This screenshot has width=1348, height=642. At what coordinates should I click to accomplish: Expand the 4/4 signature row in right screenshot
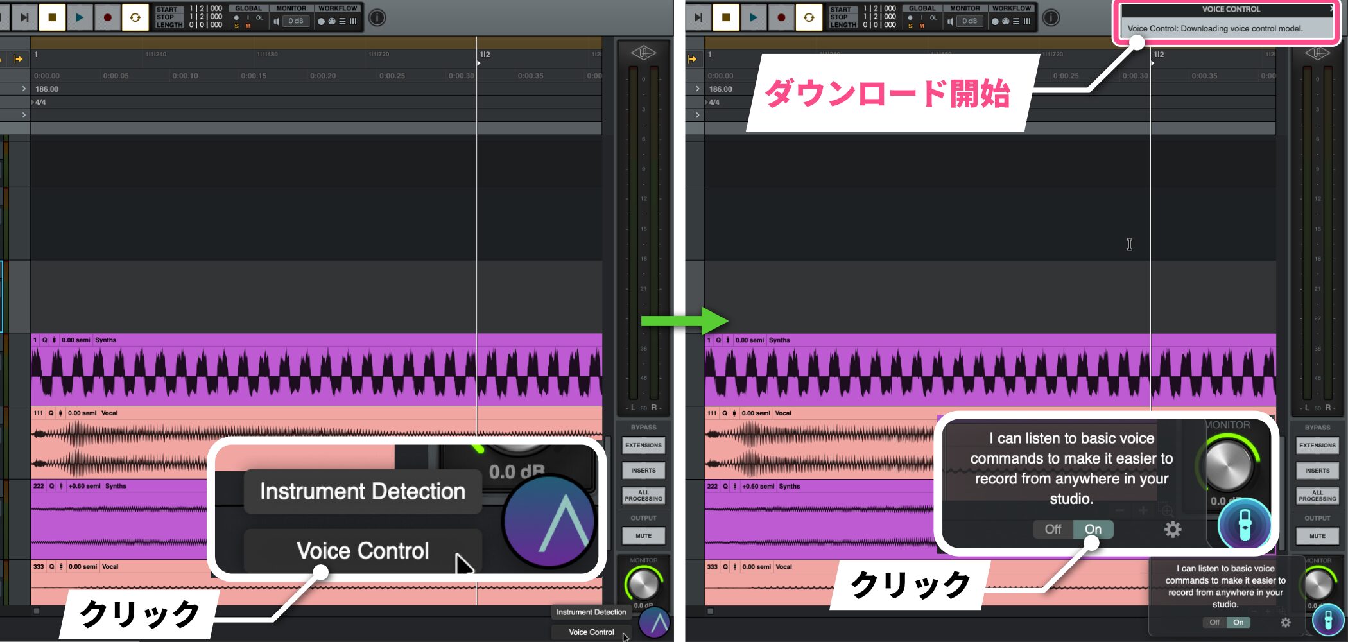[707, 102]
